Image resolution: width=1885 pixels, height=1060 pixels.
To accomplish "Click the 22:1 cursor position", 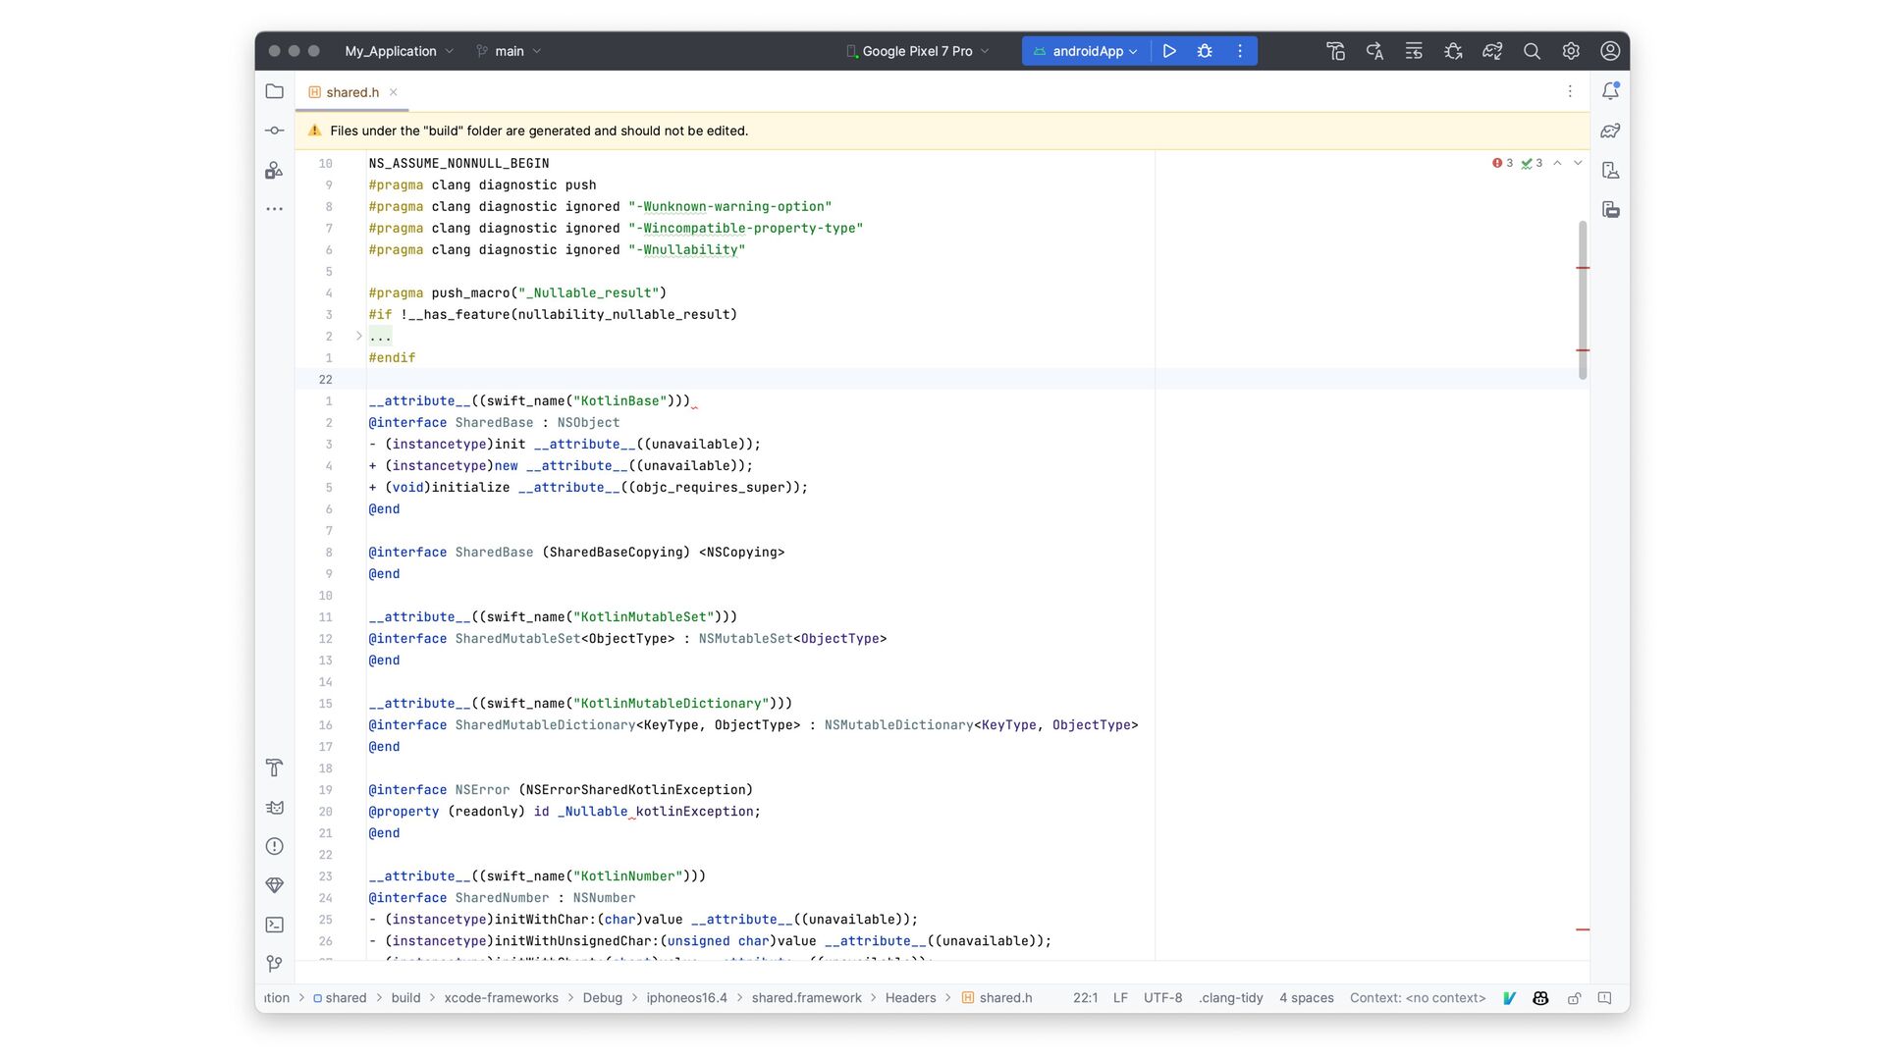I will click(1085, 998).
